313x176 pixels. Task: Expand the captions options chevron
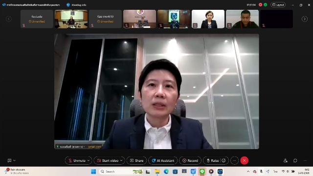(x=14, y=160)
